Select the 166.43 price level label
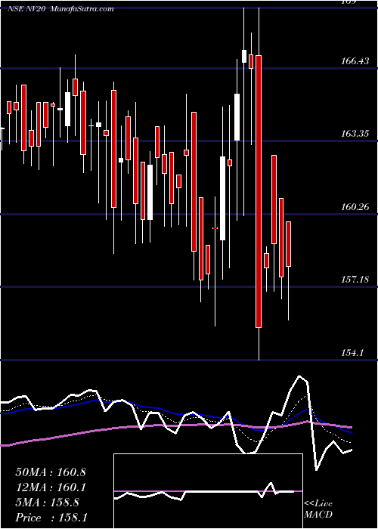This screenshot has height=529, width=378. (x=355, y=61)
